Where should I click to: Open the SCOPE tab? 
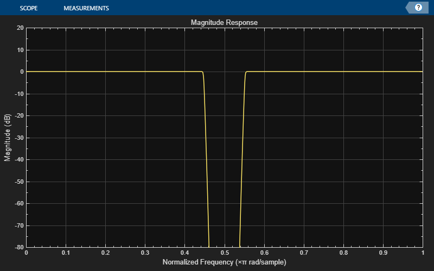pos(28,8)
